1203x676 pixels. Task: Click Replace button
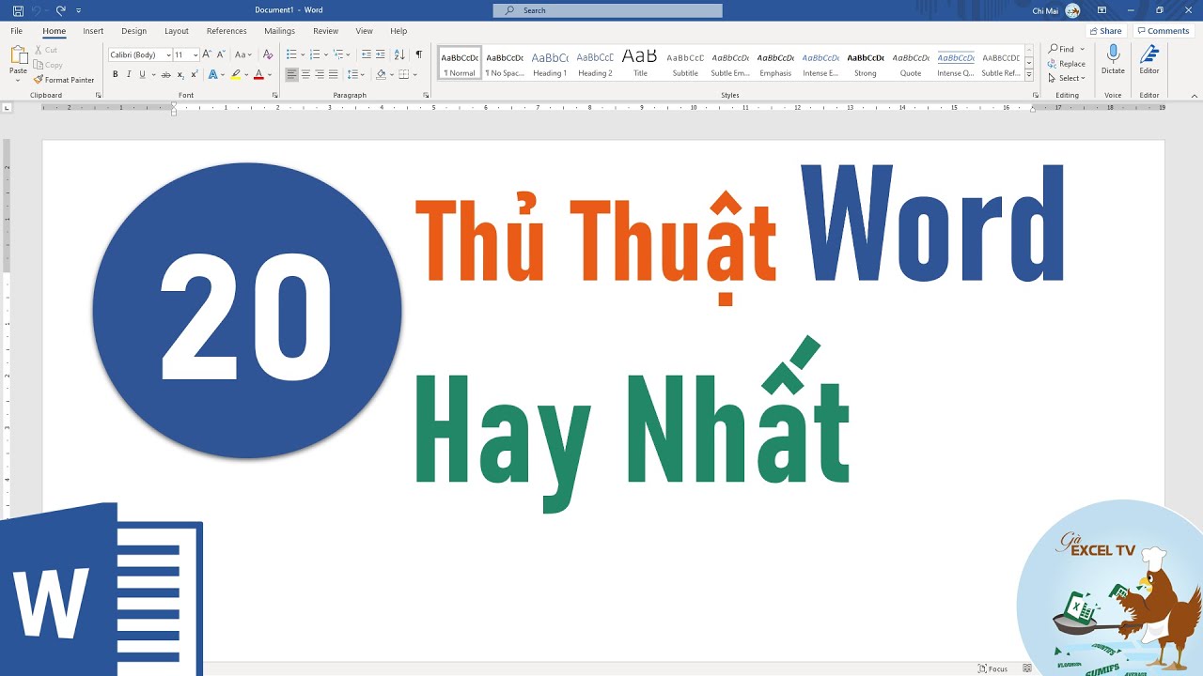pos(1067,64)
